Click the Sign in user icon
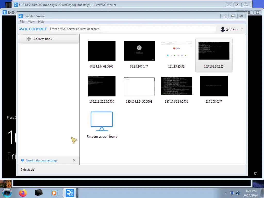Image resolution: width=264 pixels, height=198 pixels. pos(222,29)
